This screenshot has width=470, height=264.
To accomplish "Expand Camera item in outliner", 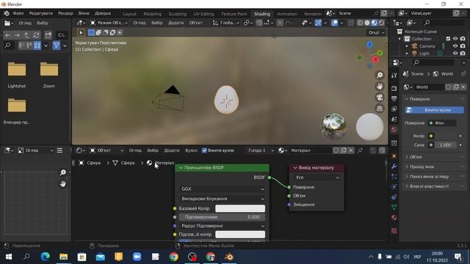I will tap(407, 46).
